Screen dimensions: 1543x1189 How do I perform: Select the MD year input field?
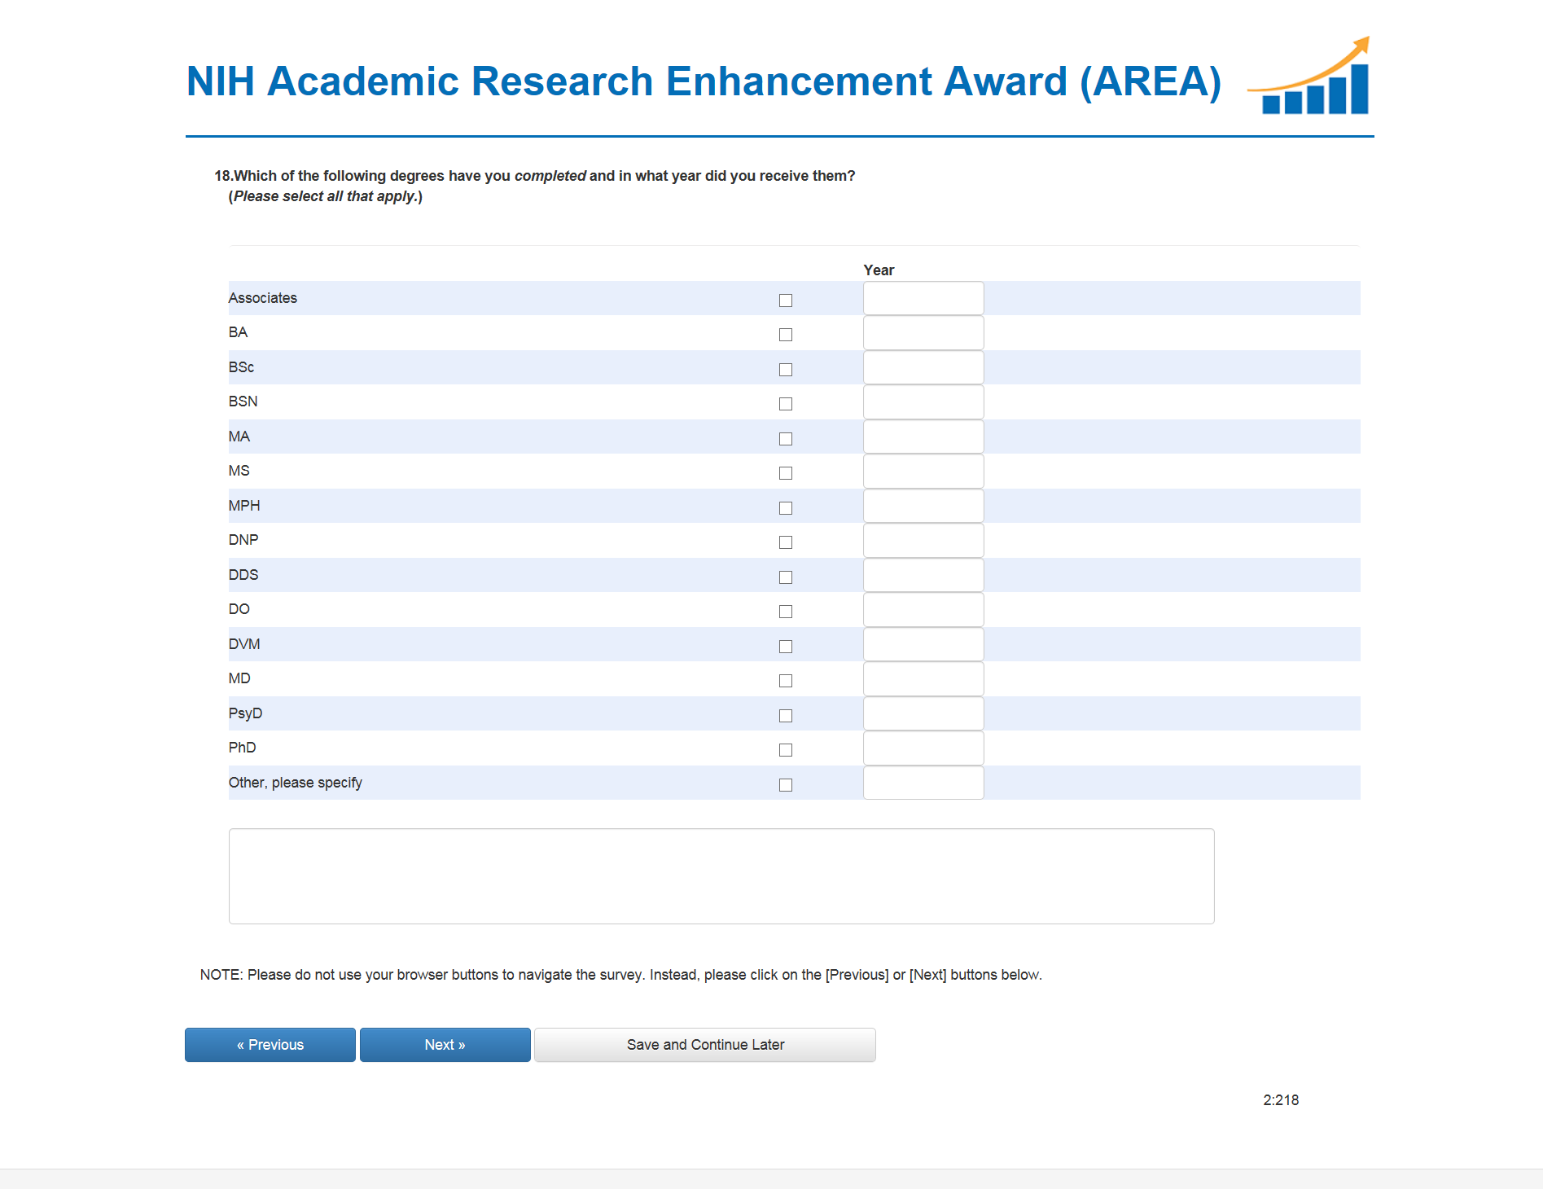[x=923, y=679]
